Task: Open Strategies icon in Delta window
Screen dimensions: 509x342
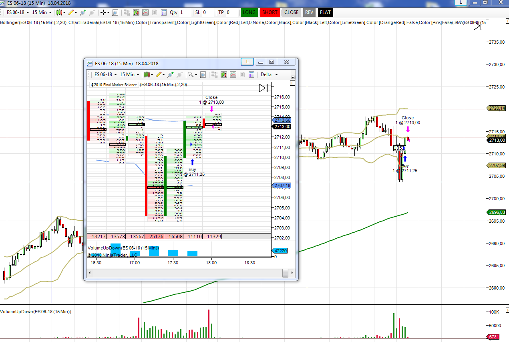Action: (x=242, y=74)
